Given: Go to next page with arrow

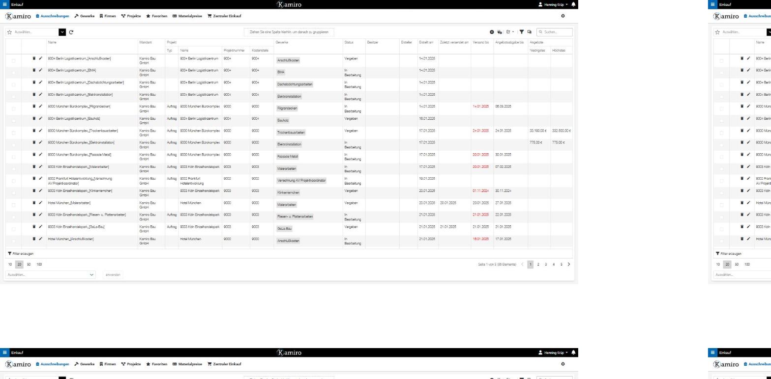Looking at the screenshot, I should click(569, 265).
